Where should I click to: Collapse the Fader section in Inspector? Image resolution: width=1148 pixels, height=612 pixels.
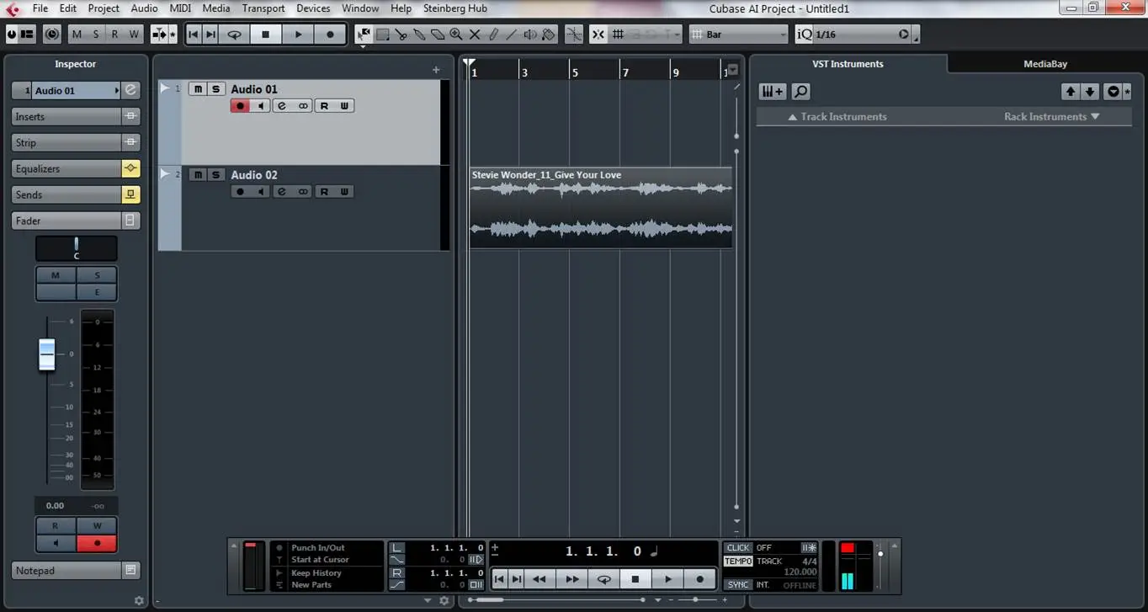click(66, 221)
